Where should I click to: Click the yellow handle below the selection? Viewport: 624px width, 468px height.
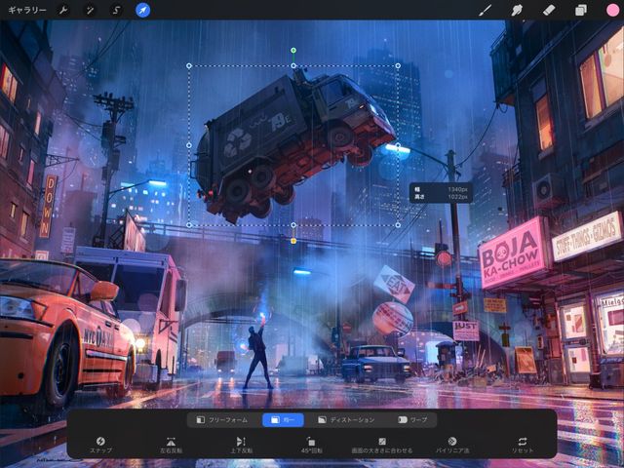[x=293, y=241]
